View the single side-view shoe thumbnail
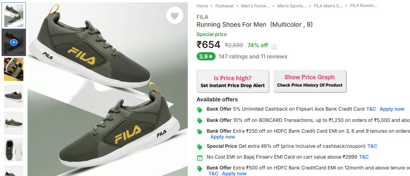The width and height of the screenshot is (410, 176). click(14, 96)
